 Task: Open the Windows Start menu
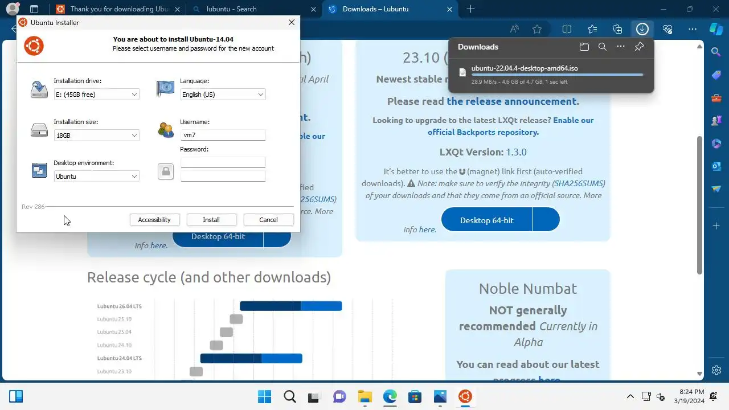[x=265, y=396]
